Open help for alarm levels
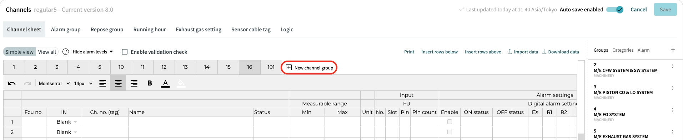 tap(66, 52)
